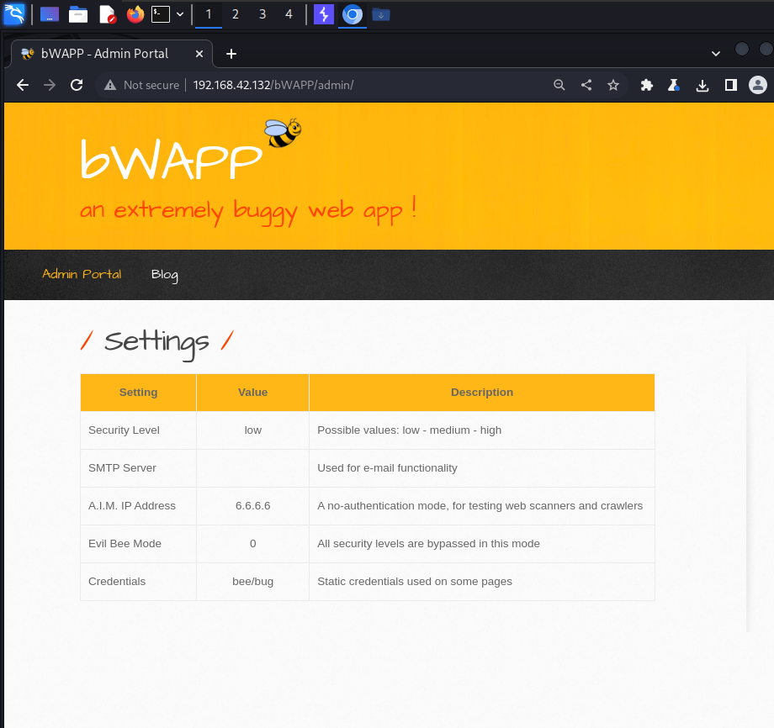Open the Chrome downloads icon
Screen dimensions: 774x728
[702, 85]
